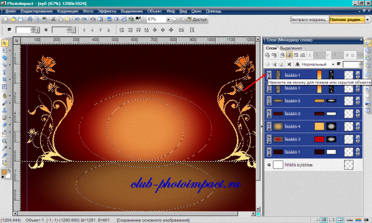372x223 pixels.
Task: Delete object with the X icon
Action: pos(289,64)
